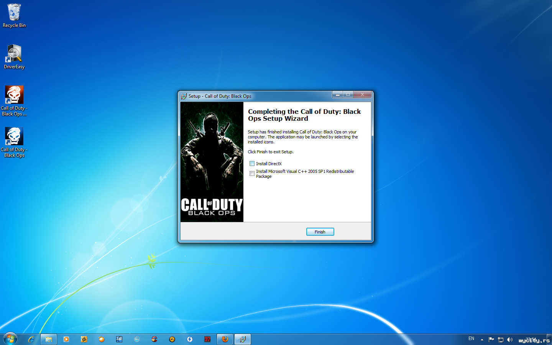The width and height of the screenshot is (552, 345).
Task: Launch Internet Explorer from the taskbar
Action: (x=31, y=339)
